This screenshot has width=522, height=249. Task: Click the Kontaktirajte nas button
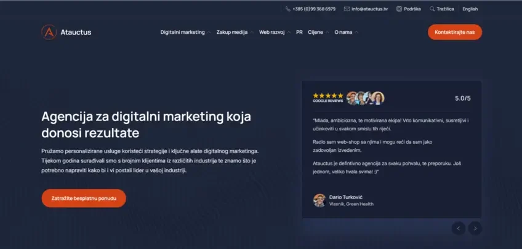coord(455,32)
